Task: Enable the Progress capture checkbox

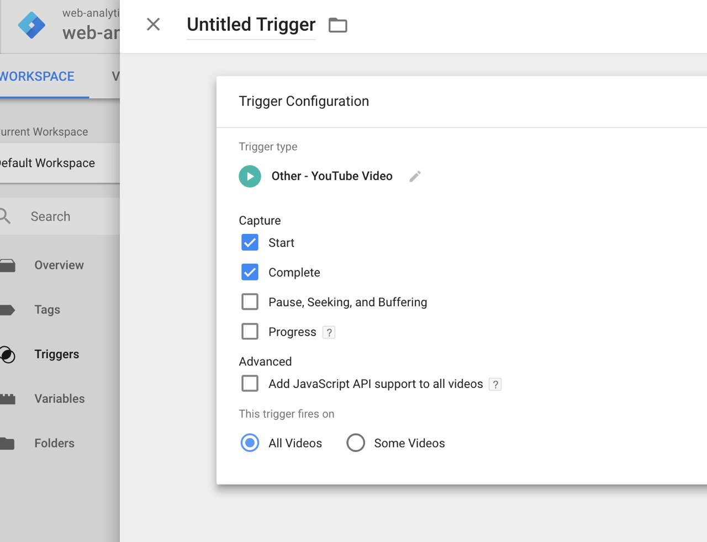Action: pyautogui.click(x=250, y=332)
